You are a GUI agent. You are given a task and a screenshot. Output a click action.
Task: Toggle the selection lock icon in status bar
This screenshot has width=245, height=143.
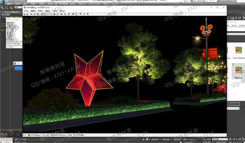click(x=144, y=139)
